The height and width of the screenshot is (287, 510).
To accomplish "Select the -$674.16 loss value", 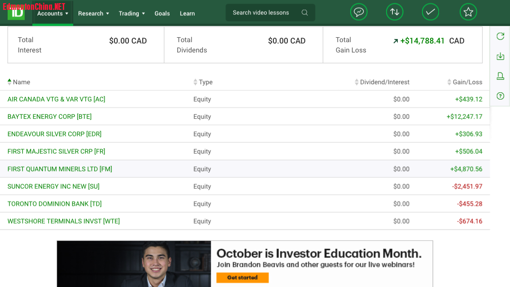I will [469, 221].
